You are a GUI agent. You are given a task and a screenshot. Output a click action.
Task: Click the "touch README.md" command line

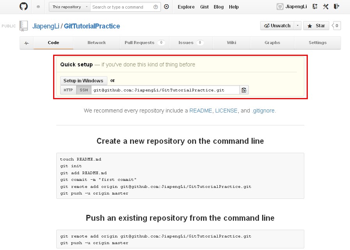pyautogui.click(x=80, y=159)
